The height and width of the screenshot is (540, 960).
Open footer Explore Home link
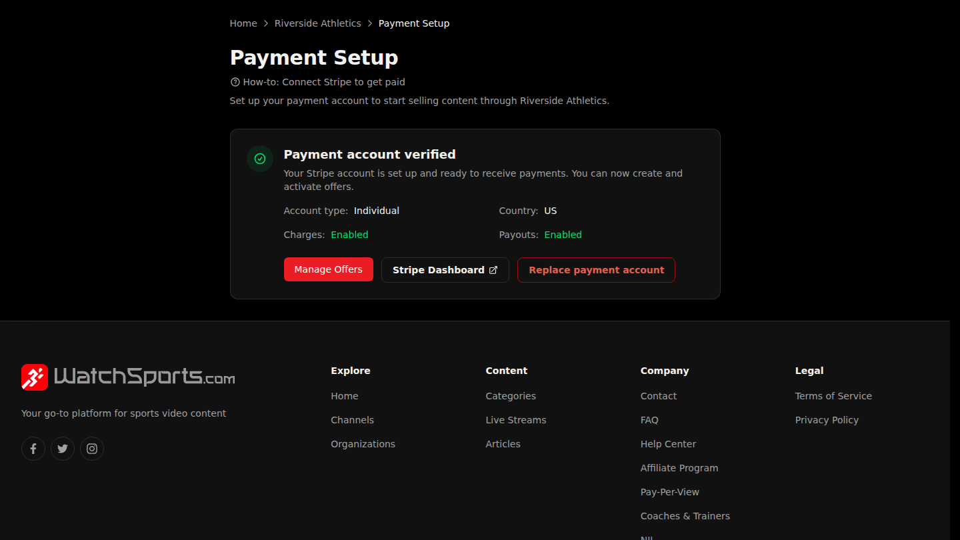click(345, 396)
